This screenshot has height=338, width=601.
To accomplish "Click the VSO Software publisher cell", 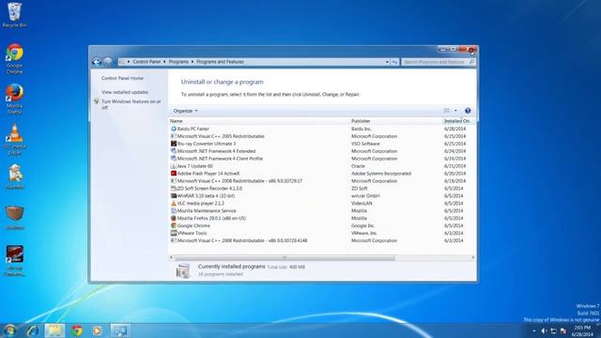I will point(365,144).
